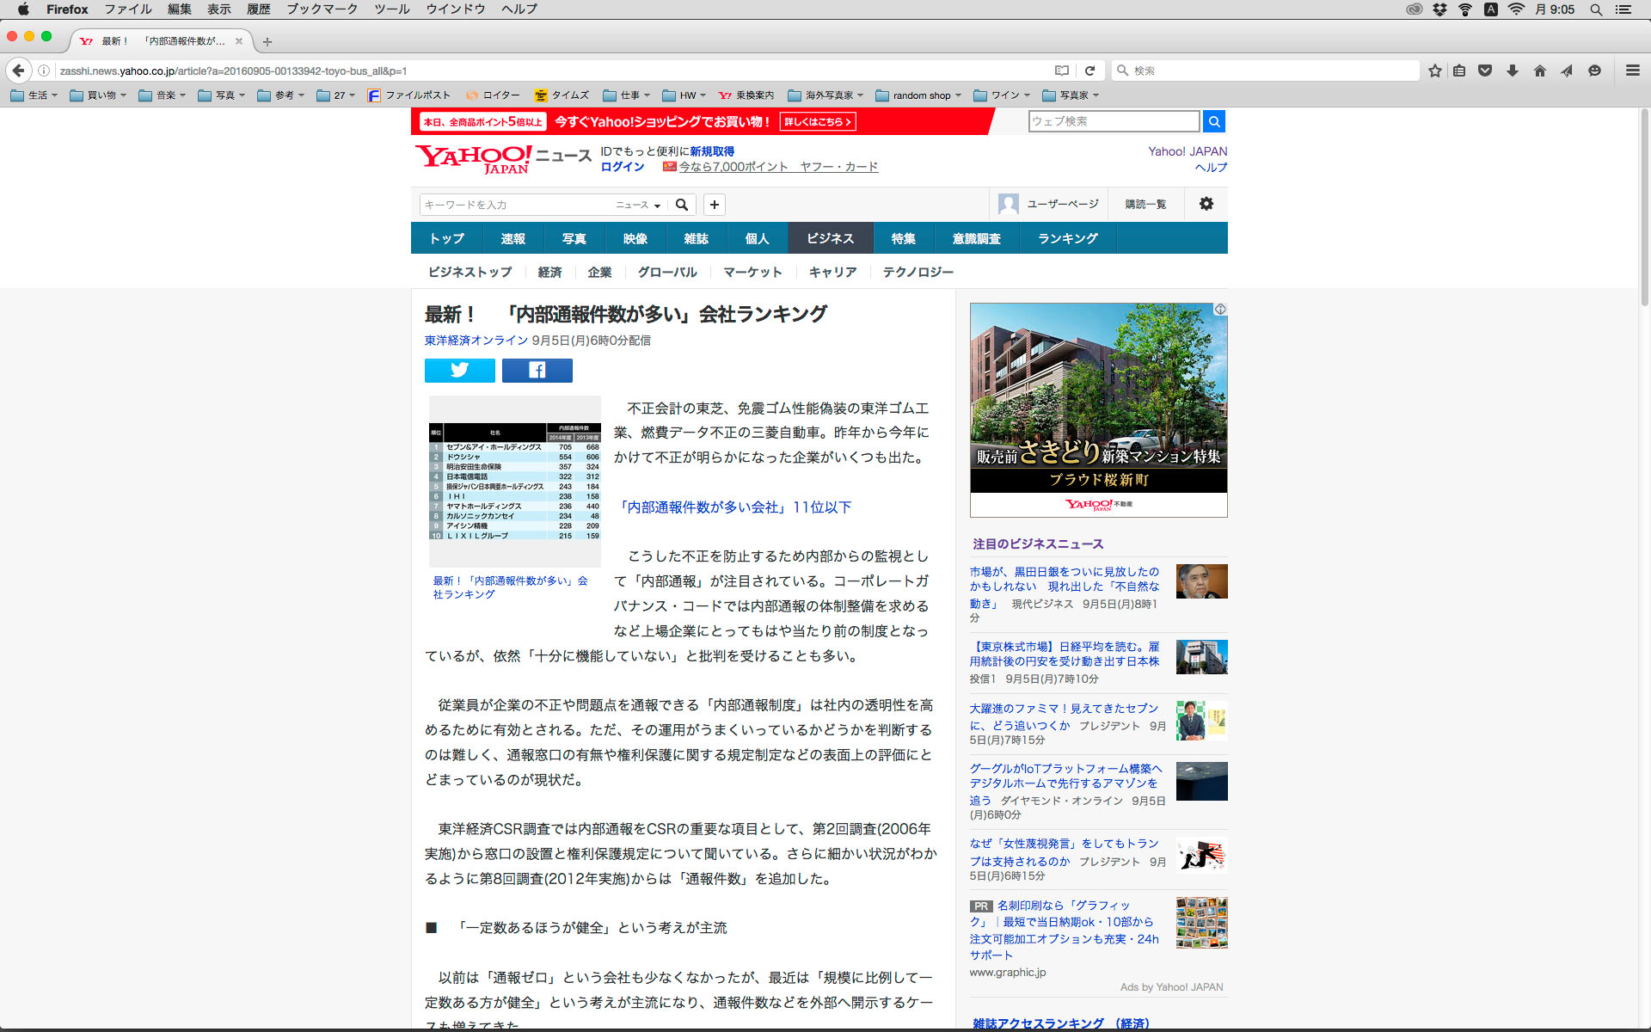Click the blue web search magnifier button

tap(1213, 121)
